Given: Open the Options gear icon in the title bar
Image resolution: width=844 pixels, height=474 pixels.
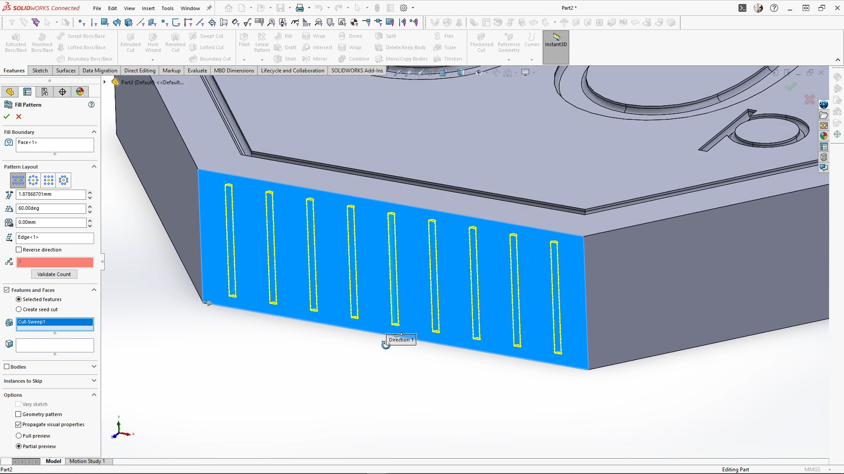Looking at the screenshot, I should [x=404, y=8].
